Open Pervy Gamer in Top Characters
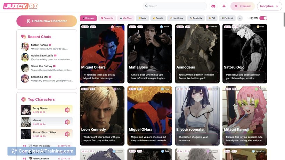 pyautogui.click(x=47, y=110)
